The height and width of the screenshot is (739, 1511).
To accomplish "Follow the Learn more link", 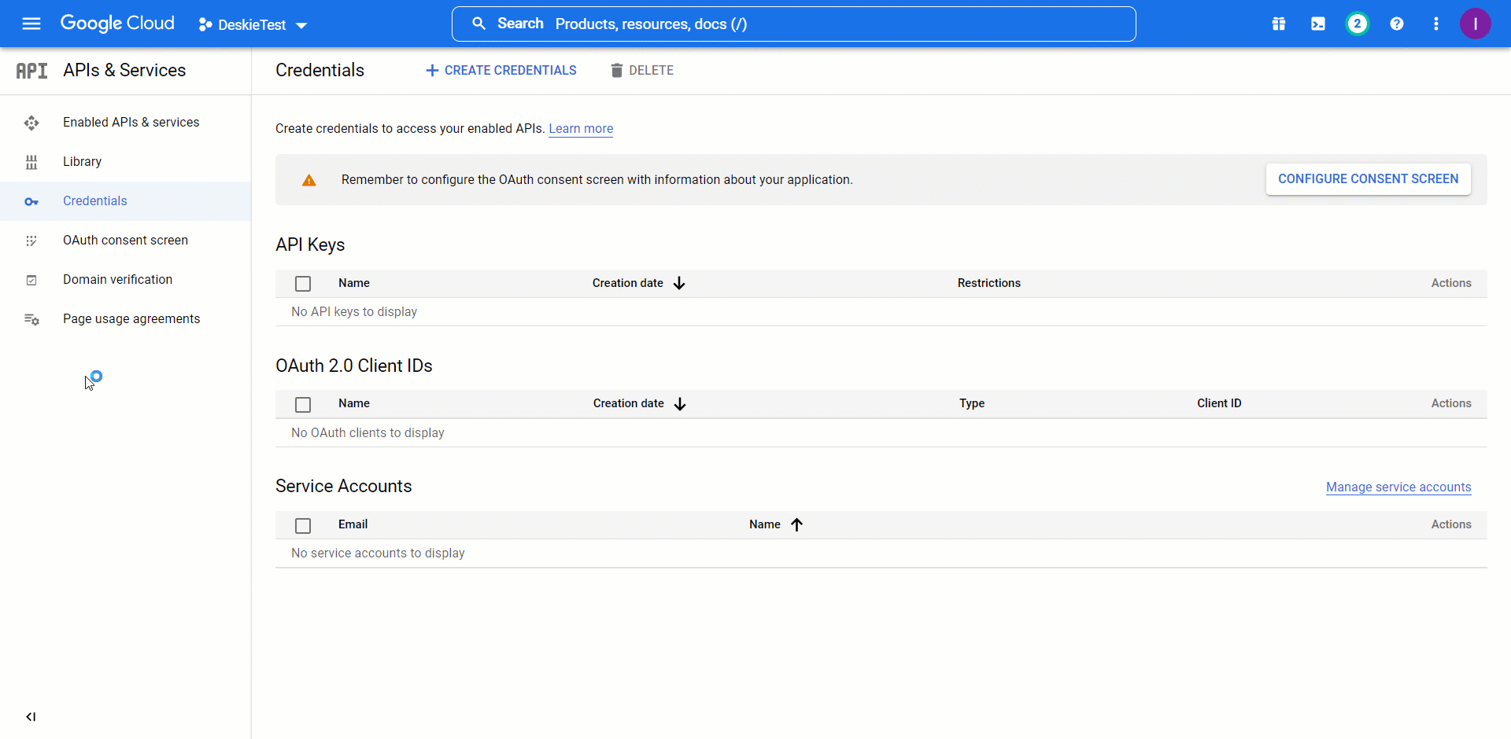I will (x=581, y=128).
